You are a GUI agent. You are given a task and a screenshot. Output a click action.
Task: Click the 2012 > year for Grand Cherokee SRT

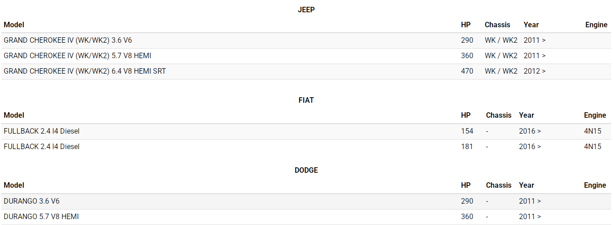coord(534,71)
